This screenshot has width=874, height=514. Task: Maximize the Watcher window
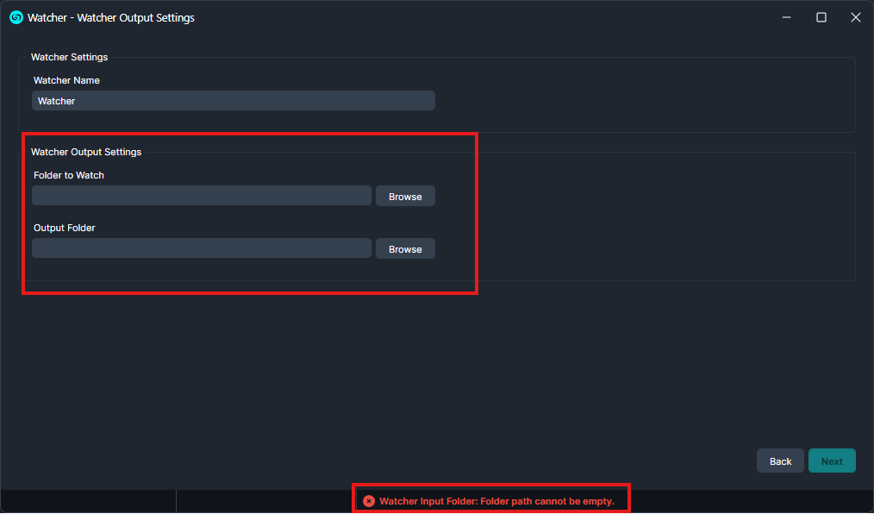tap(821, 17)
